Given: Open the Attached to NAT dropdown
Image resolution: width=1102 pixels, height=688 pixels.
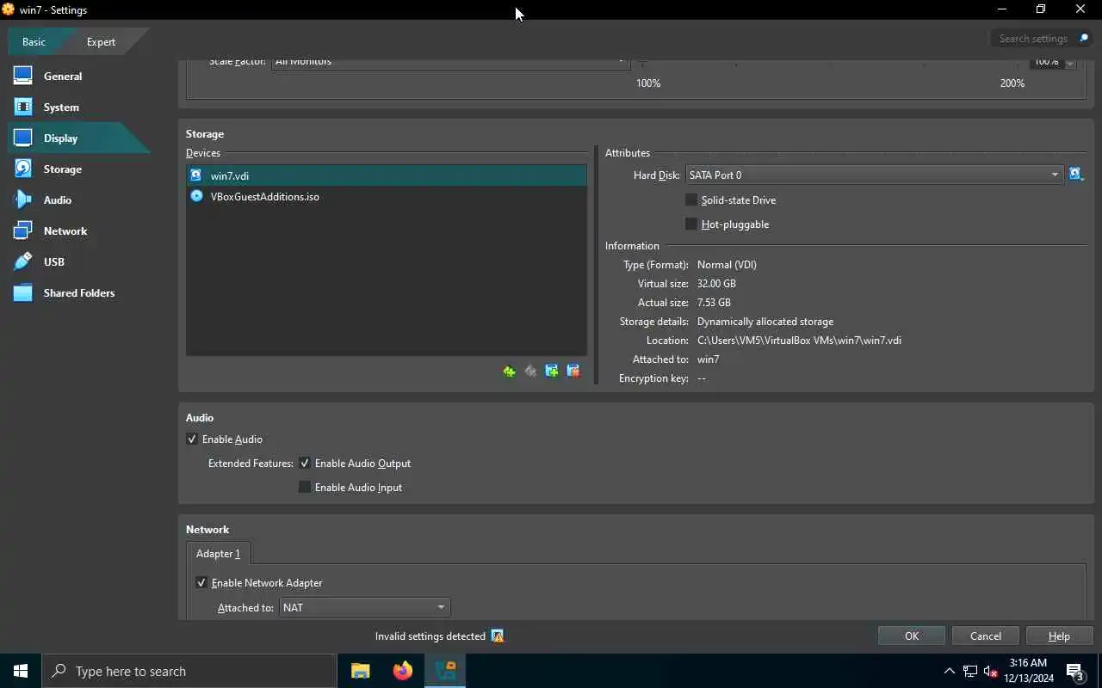Looking at the screenshot, I should (365, 607).
